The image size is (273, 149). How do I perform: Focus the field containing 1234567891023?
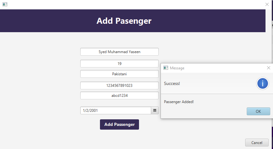(119, 86)
